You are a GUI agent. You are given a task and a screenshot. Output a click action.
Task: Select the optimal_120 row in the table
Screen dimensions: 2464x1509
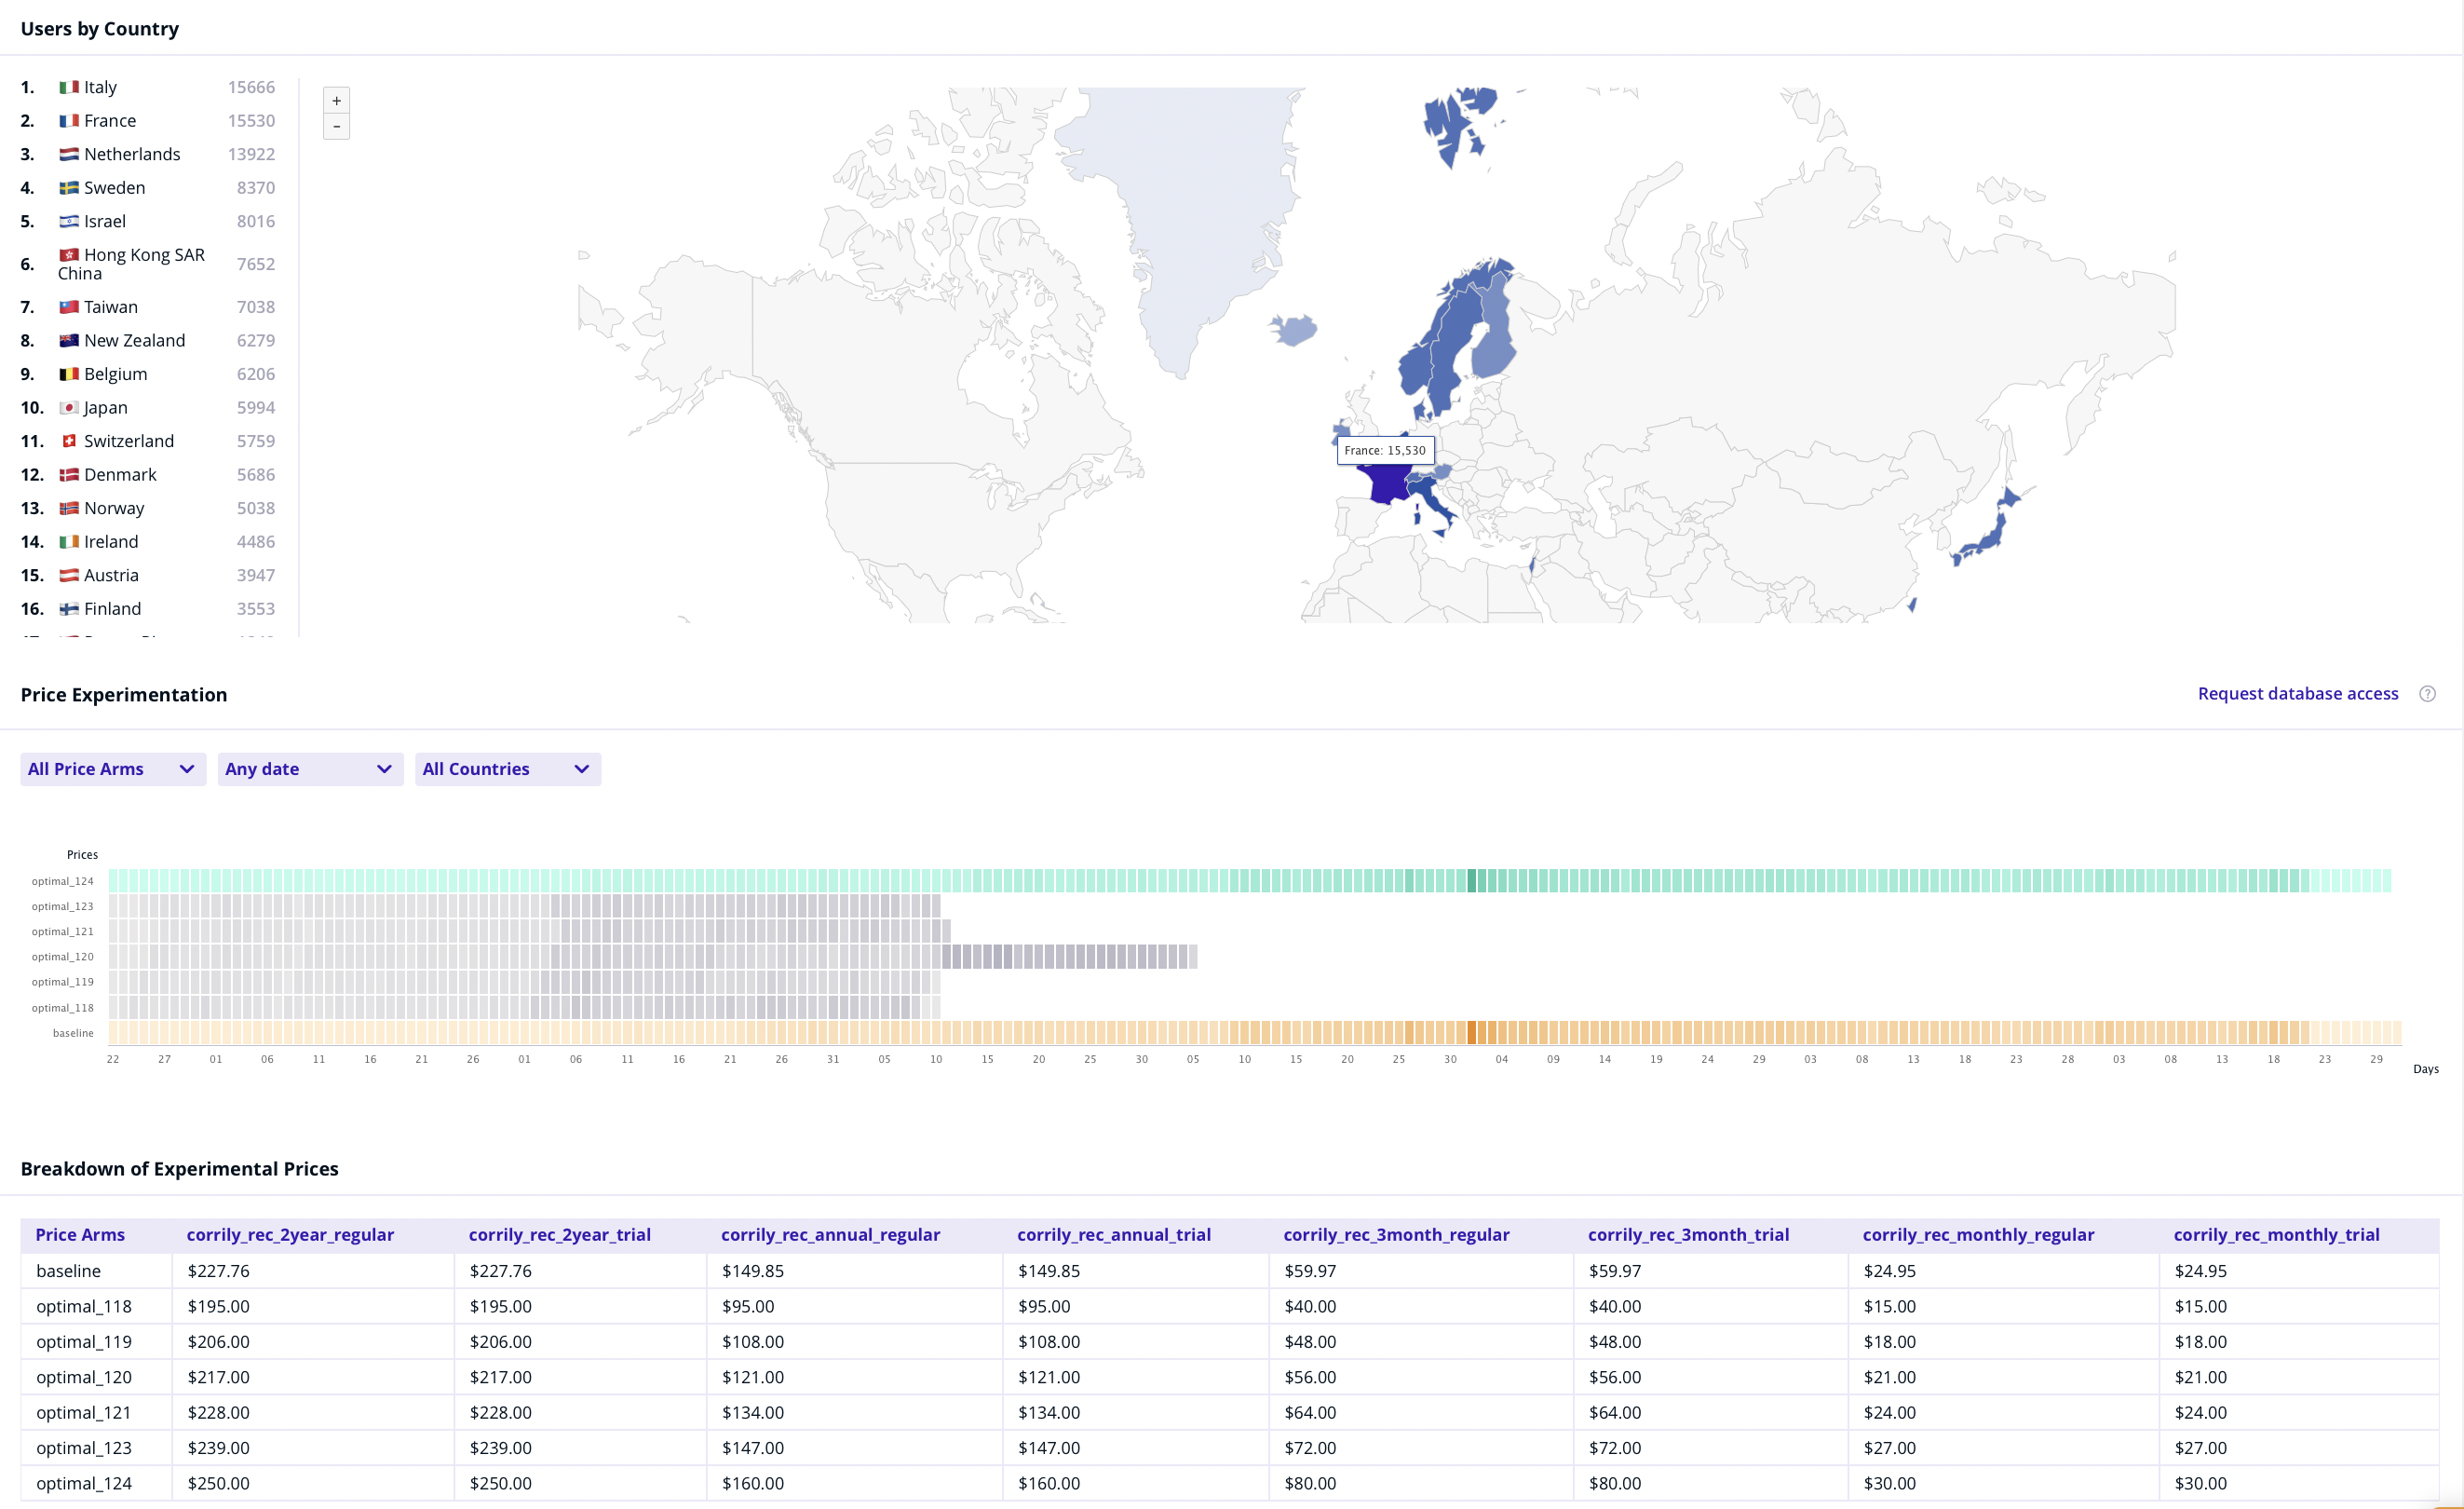coord(84,1377)
